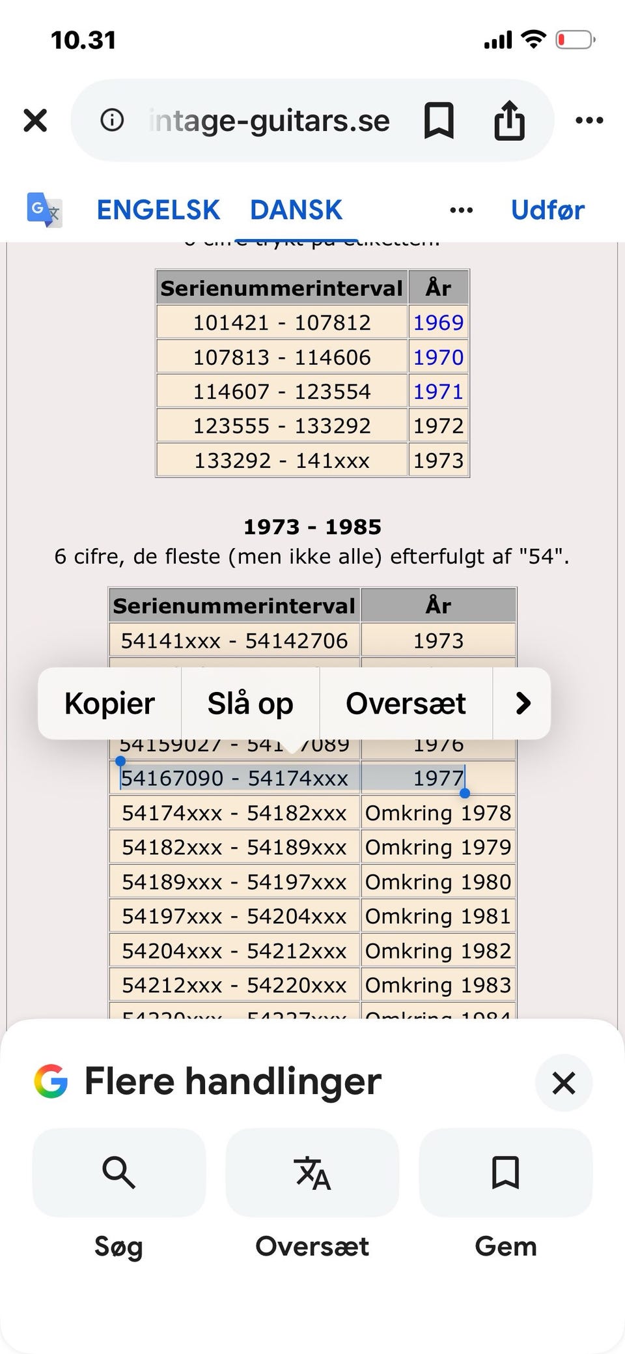Bookmark this page with the bookmark icon
The height and width of the screenshot is (1354, 625).
439,121
